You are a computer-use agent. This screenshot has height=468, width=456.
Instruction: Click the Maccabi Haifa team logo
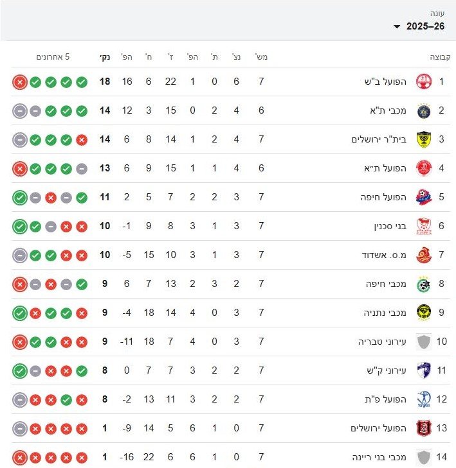pyautogui.click(x=423, y=284)
